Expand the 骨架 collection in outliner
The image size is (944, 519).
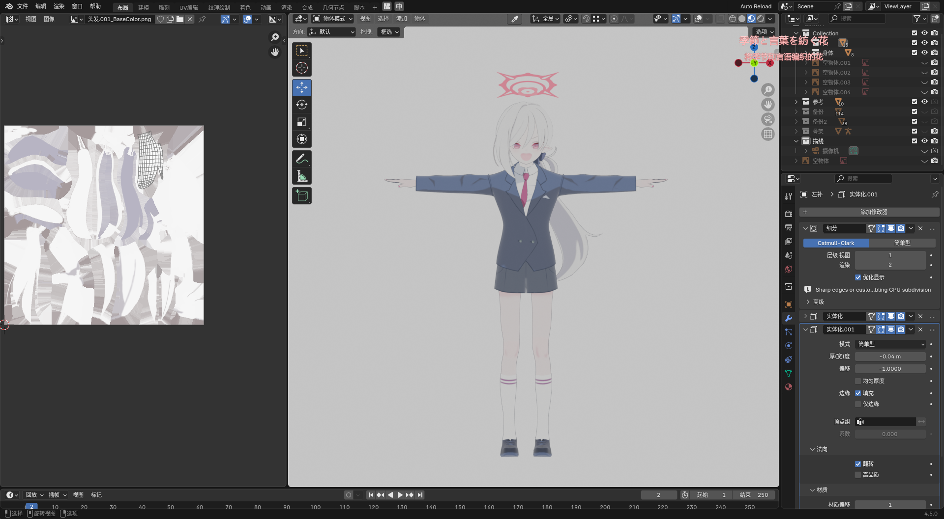(x=796, y=131)
